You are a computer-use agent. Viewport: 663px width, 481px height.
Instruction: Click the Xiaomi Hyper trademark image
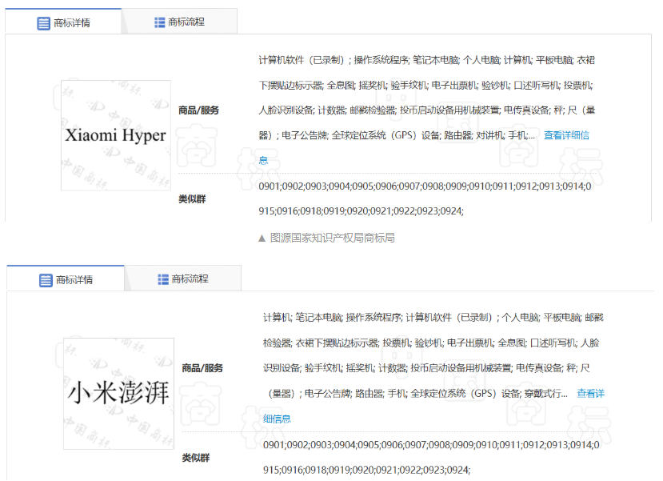click(x=115, y=135)
